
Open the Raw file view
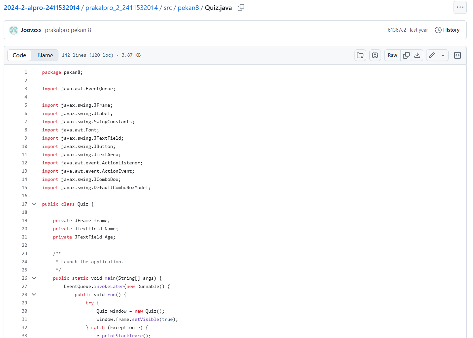[x=392, y=55]
